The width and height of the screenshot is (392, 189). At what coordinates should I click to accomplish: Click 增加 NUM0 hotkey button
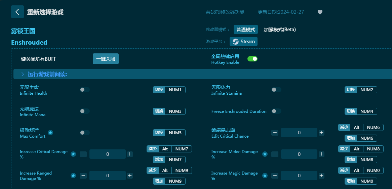coord(361,181)
